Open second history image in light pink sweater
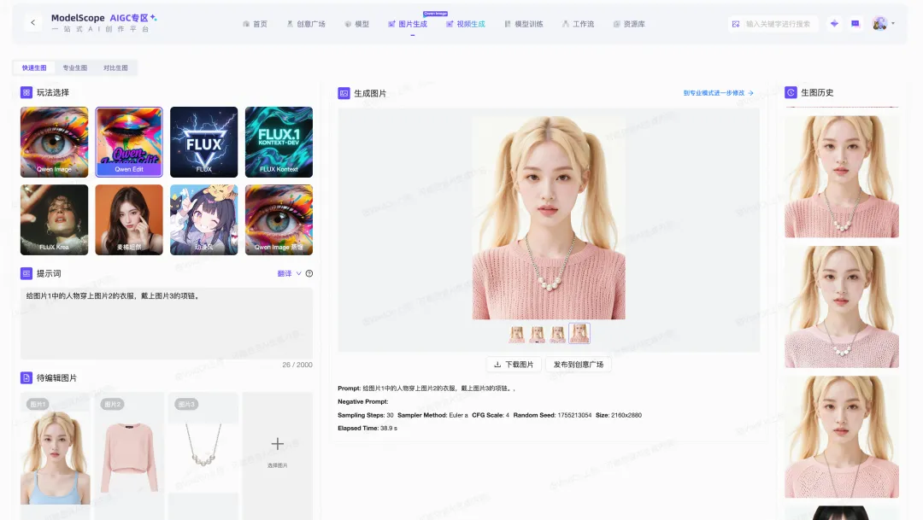923x520 pixels. pyautogui.click(x=842, y=307)
